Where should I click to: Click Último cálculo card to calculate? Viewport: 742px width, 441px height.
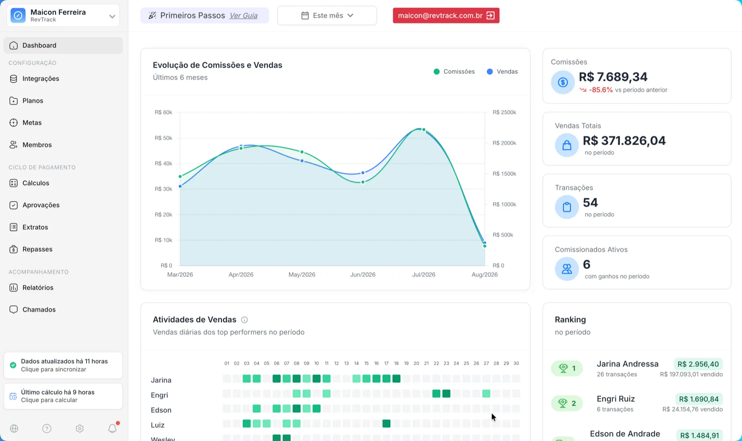[x=63, y=396]
